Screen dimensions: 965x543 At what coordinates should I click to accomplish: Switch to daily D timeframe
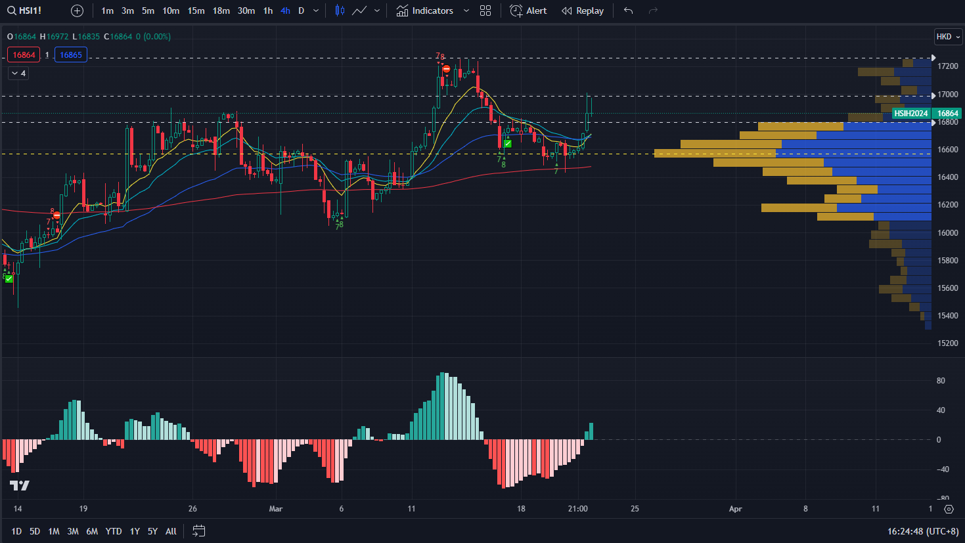(302, 11)
